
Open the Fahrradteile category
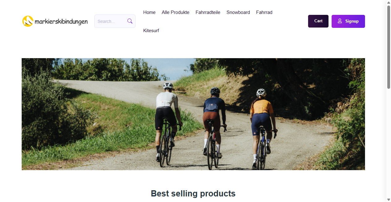click(208, 12)
